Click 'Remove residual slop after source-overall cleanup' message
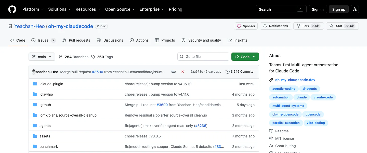The height and width of the screenshot is (153, 367). [x=166, y=115]
